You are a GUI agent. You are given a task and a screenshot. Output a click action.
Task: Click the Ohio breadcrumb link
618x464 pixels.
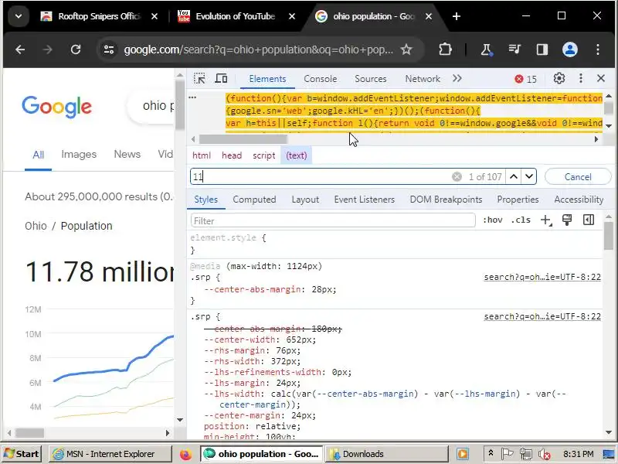[x=36, y=226]
